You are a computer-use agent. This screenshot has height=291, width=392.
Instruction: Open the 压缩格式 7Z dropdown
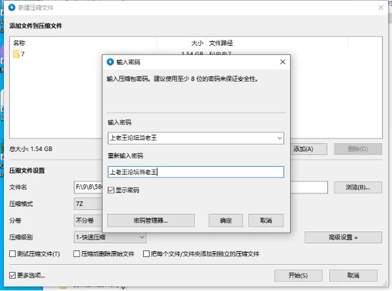click(x=88, y=204)
